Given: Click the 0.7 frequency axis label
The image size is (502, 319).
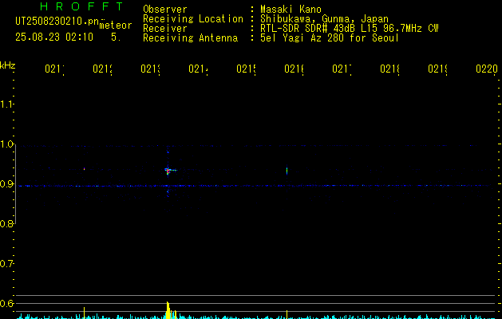Looking at the screenshot, I should point(6,264).
